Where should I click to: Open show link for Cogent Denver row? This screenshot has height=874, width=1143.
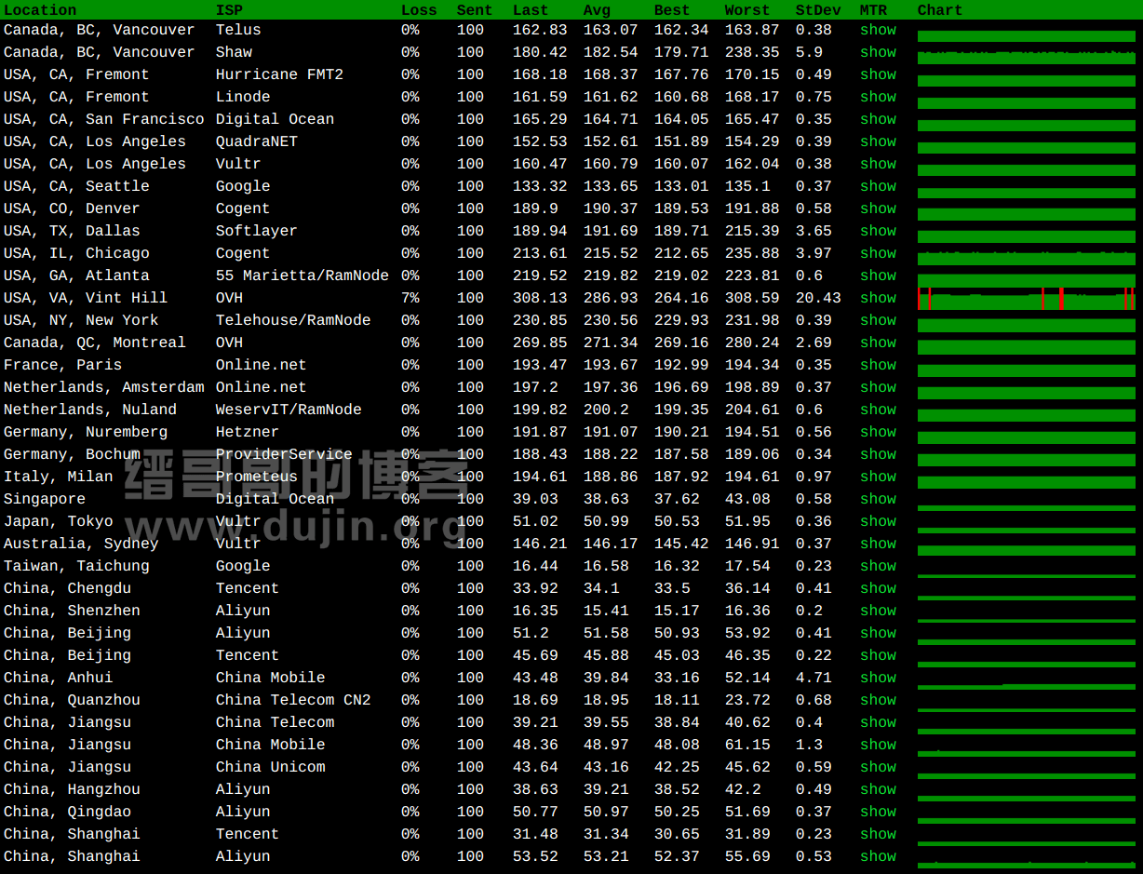(878, 208)
